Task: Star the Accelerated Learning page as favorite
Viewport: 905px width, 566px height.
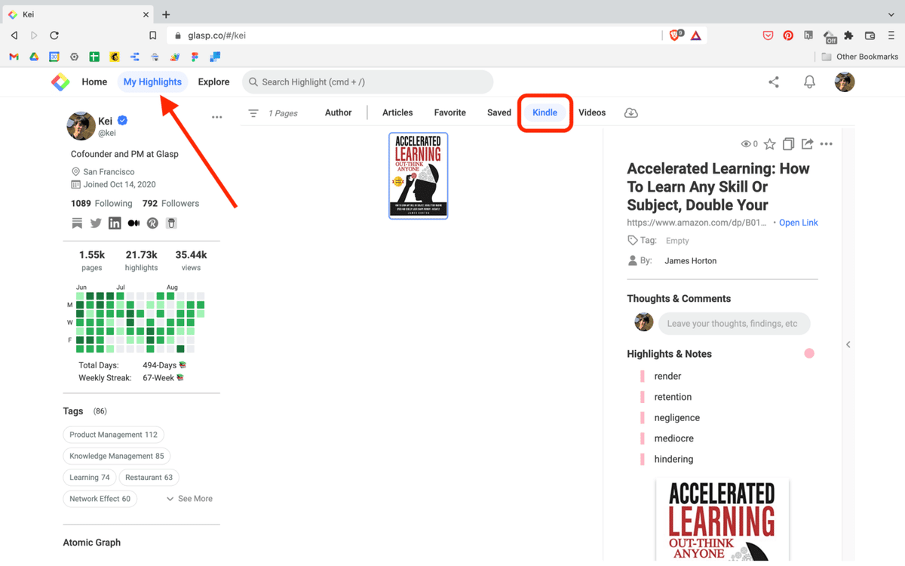Action: coord(769,143)
